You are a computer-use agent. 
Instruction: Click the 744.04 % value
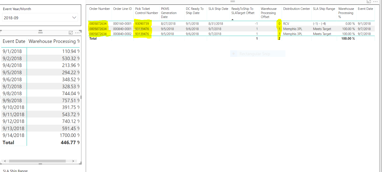(x=70, y=93)
